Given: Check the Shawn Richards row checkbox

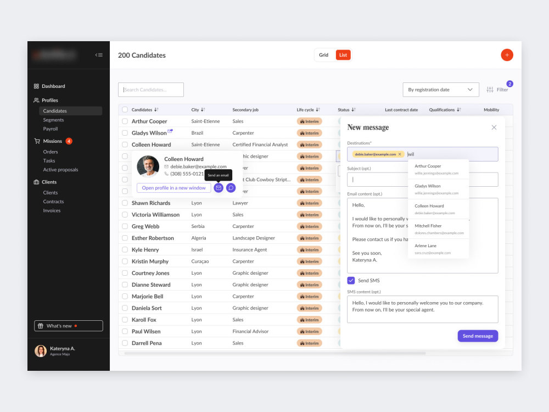Looking at the screenshot, I should click(125, 203).
